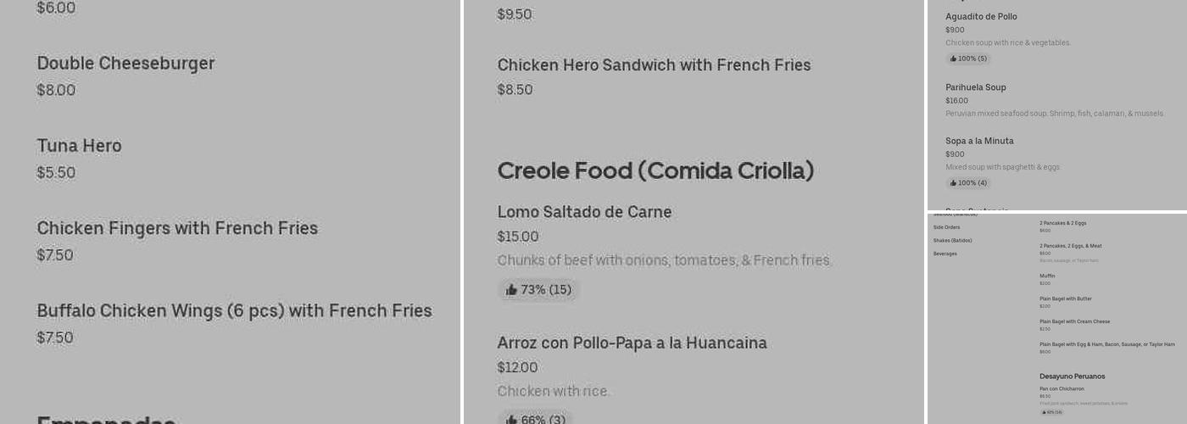Screen dimensions: 1187x424
Task: Select Beverages in the category sidebar
Action: tap(945, 254)
